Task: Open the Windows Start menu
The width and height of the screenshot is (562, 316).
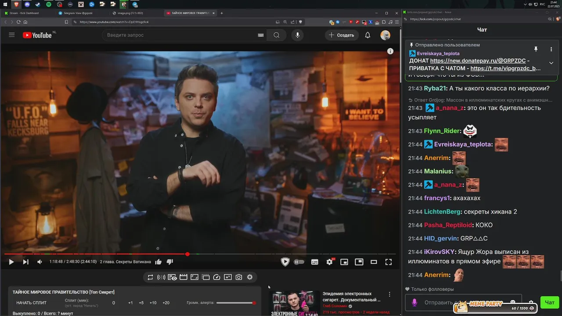Action: pos(5,4)
